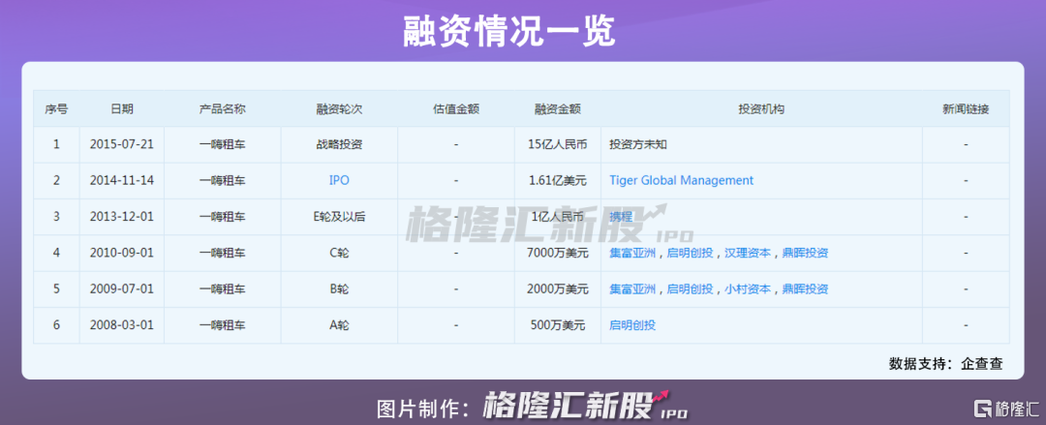Select the 2015-07-21 date cell
1046x425 pixels.
pos(122,144)
